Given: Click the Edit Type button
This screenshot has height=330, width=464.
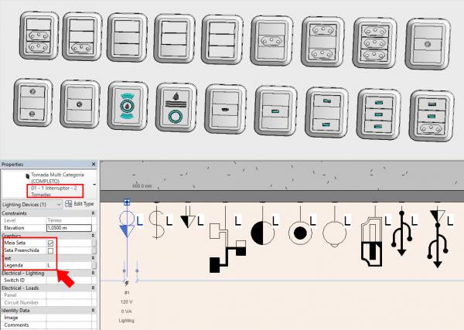Looking at the screenshot, I should tap(80, 204).
